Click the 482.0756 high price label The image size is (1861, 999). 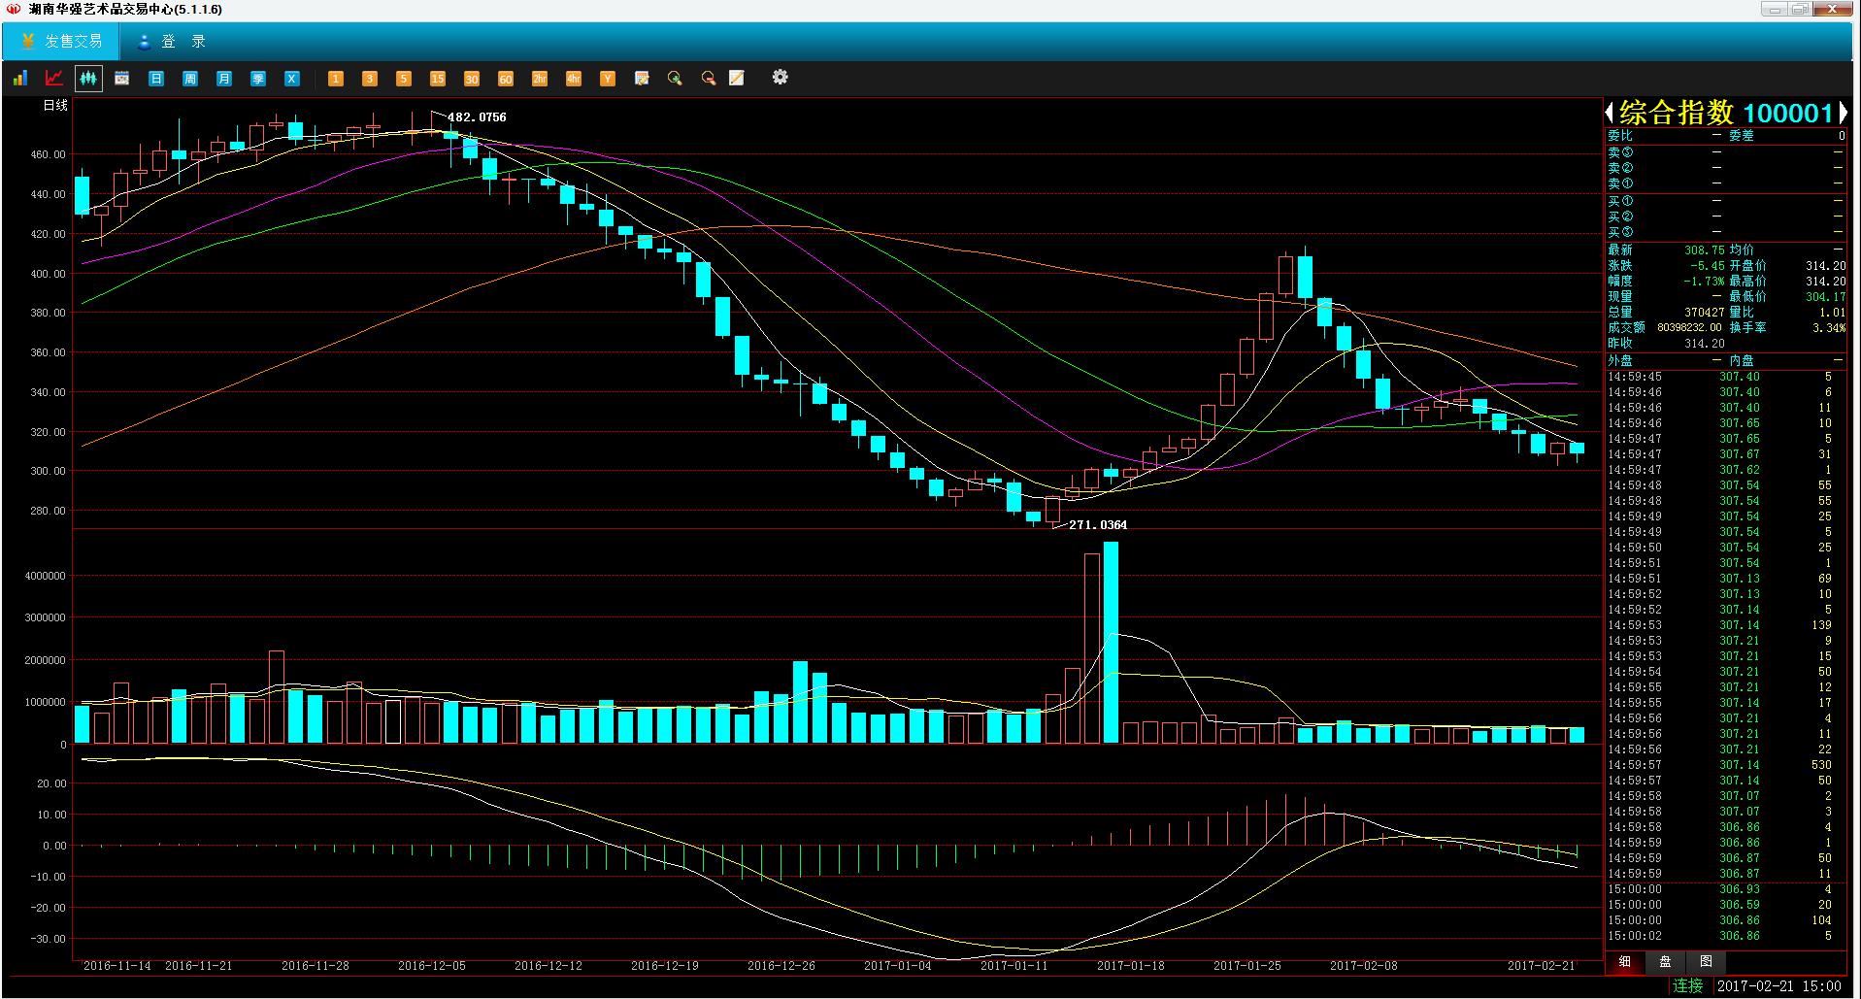(477, 117)
